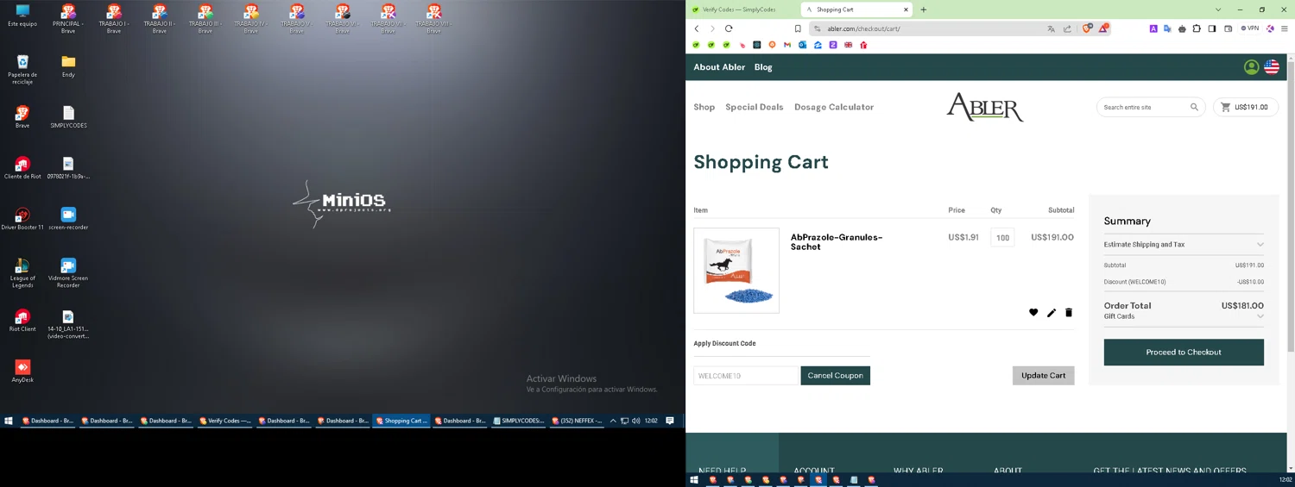Select the Shopping Cart browser tab
Image resolution: width=1295 pixels, height=487 pixels.
tap(856, 9)
